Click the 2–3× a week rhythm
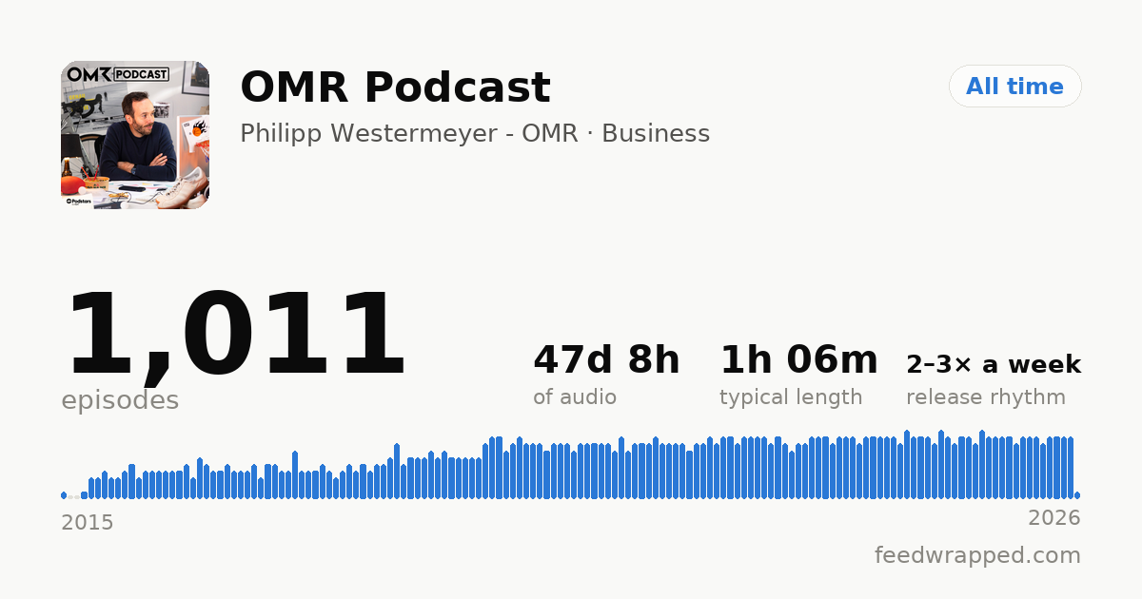 click(x=994, y=364)
